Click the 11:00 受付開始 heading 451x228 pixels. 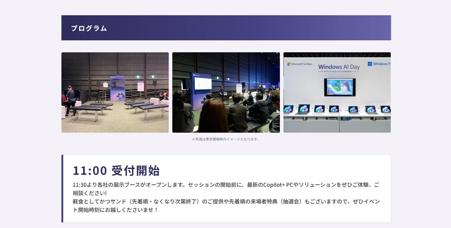[x=116, y=171]
